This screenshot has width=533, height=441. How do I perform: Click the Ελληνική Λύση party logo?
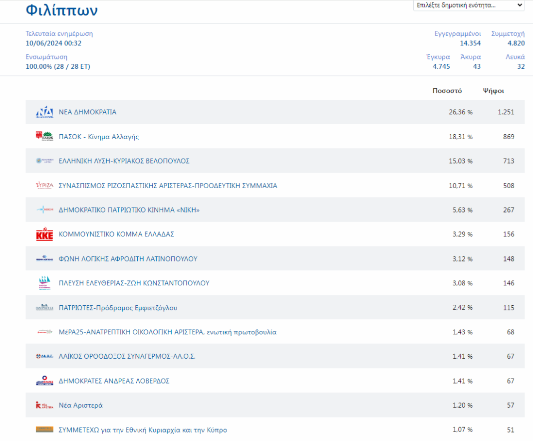coord(44,161)
